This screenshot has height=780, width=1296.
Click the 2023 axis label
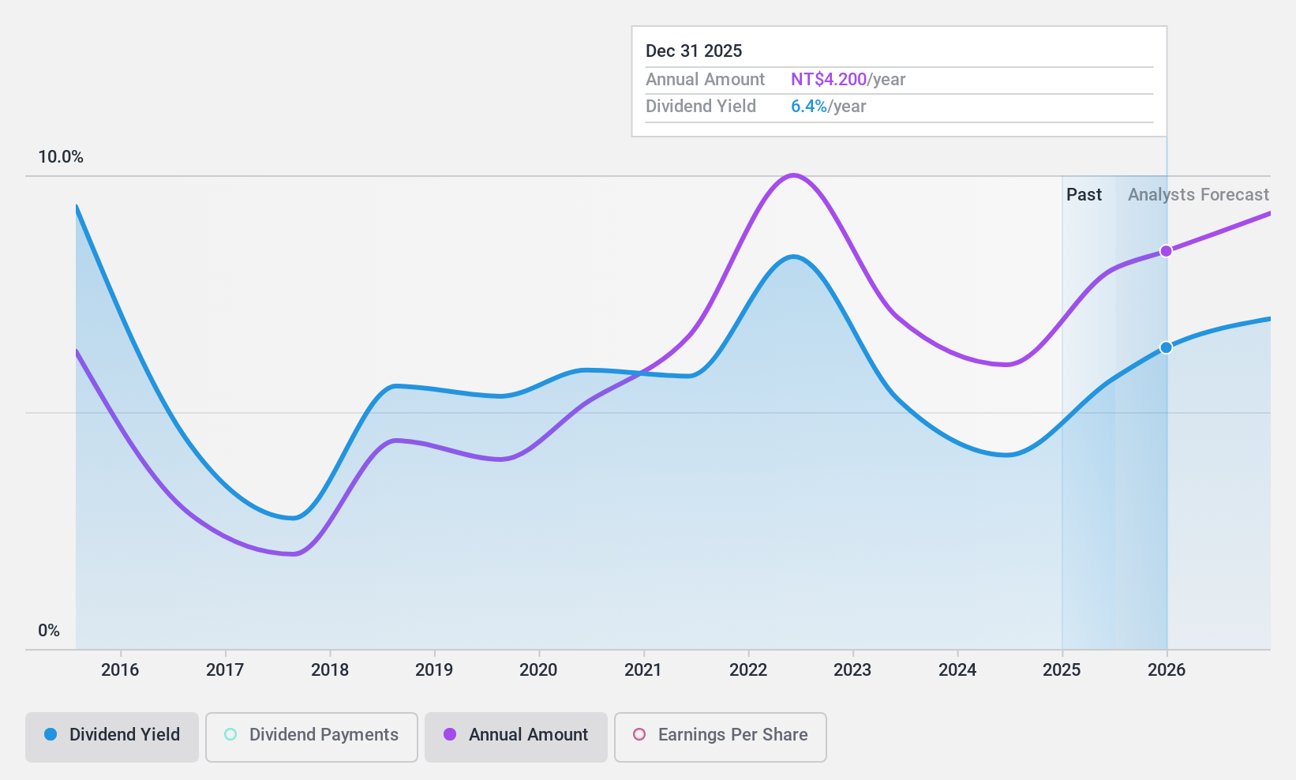coord(852,669)
